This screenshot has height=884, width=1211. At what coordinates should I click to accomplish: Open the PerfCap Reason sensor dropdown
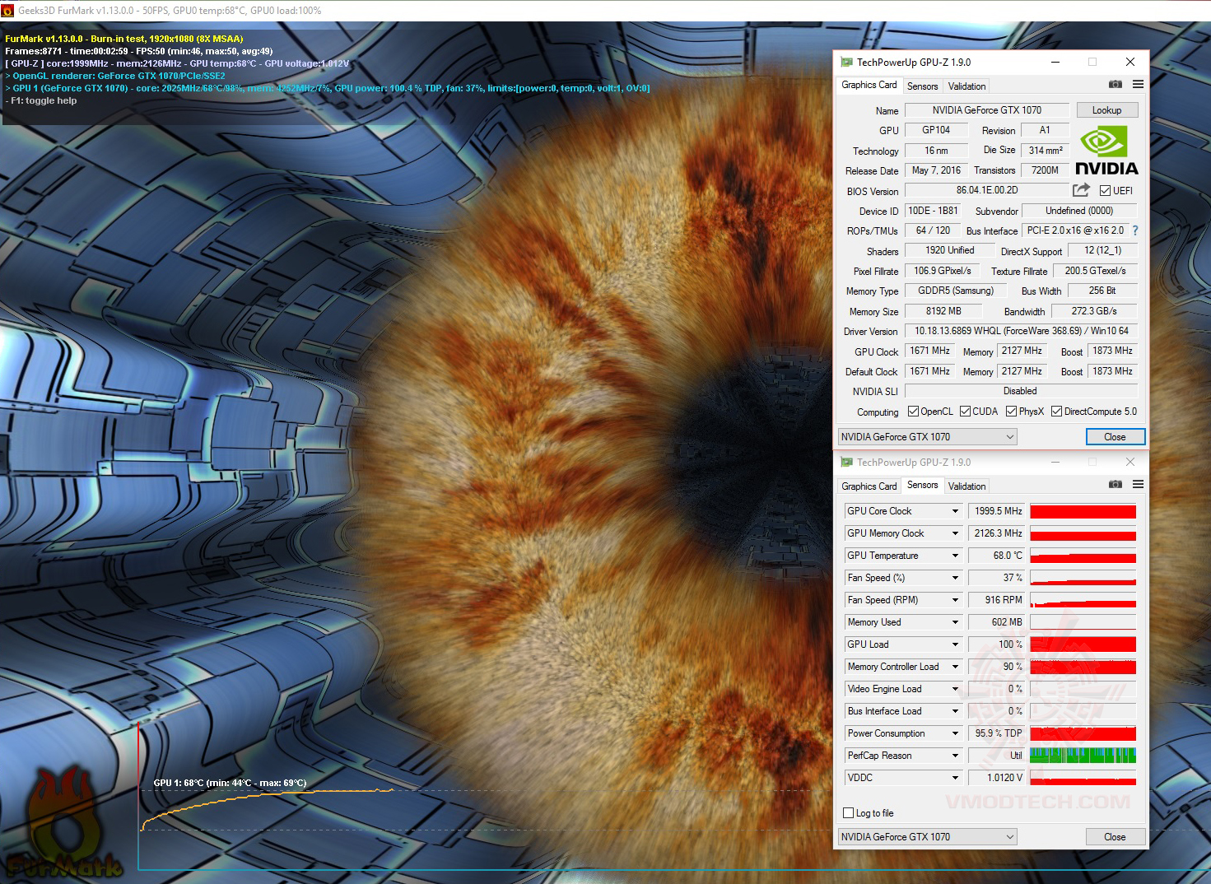coord(955,756)
